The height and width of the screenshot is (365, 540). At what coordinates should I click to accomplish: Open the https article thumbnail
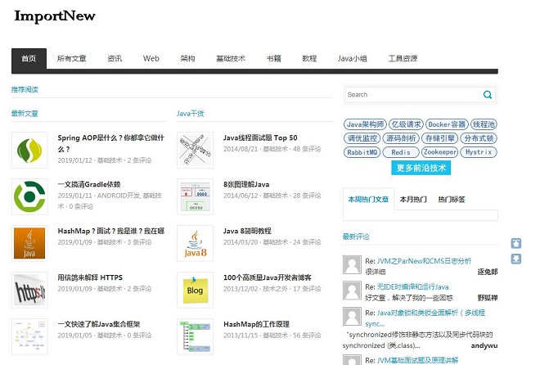29,290
